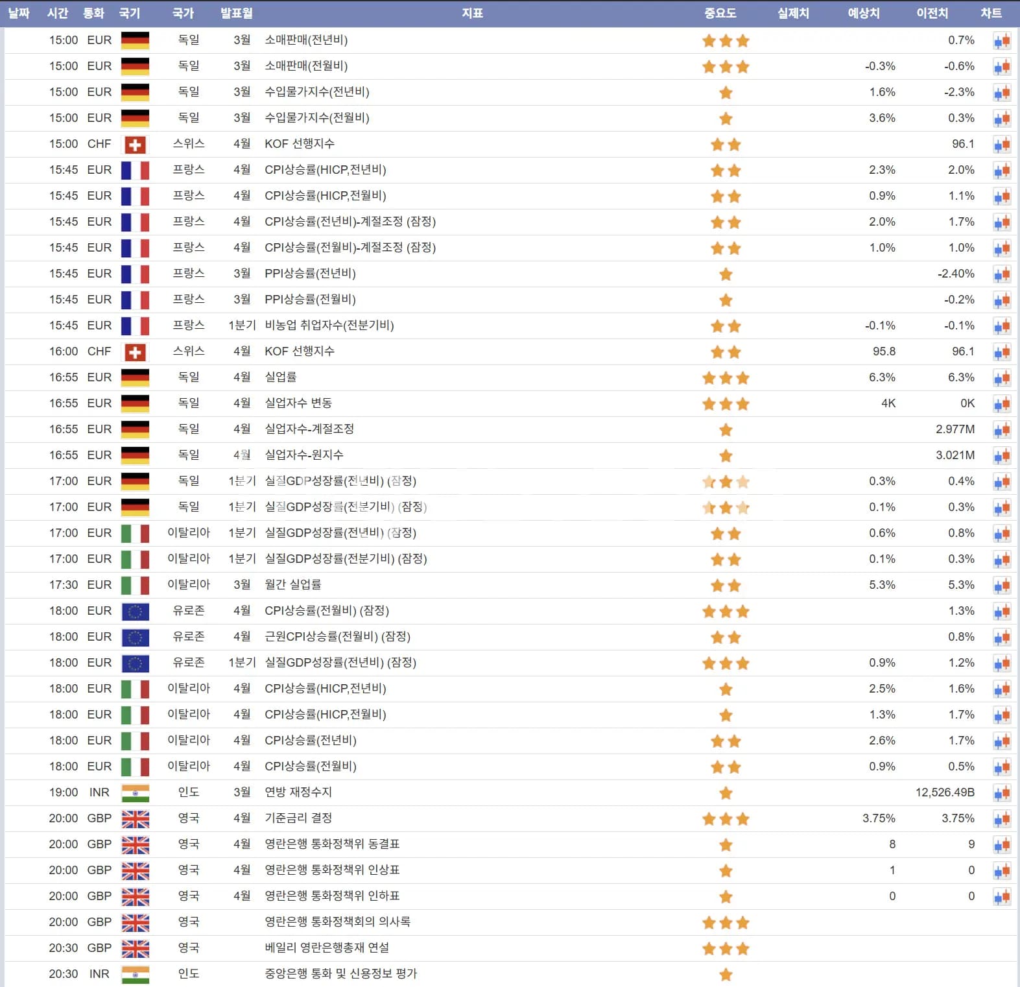Click the 중요도 column header
Viewport: 1020px width, 987px height.
point(720,13)
